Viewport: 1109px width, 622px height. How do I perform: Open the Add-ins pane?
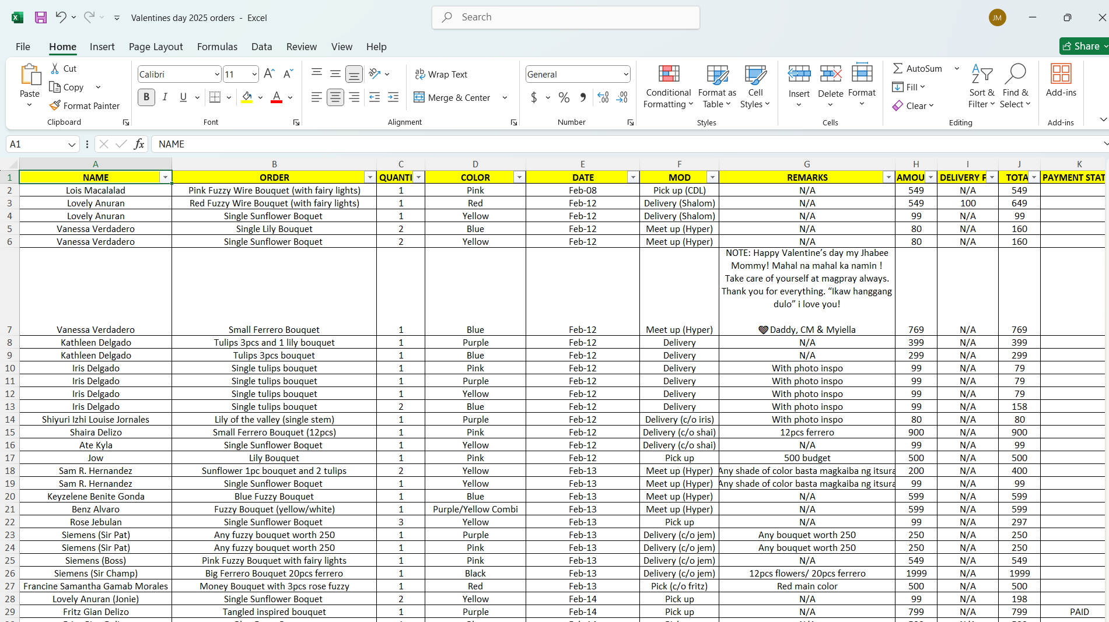[x=1061, y=80]
